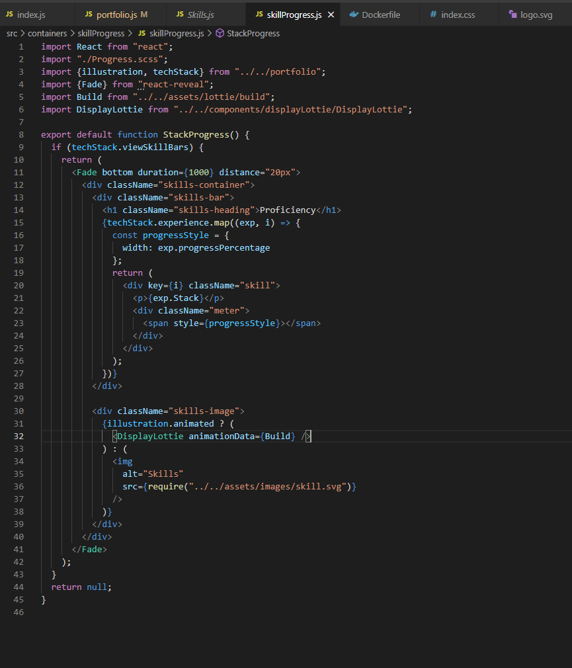Switch to the portfolio.js tab
572x668 pixels.
119,13
